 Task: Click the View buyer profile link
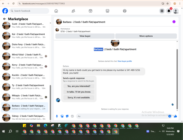point(124,61)
